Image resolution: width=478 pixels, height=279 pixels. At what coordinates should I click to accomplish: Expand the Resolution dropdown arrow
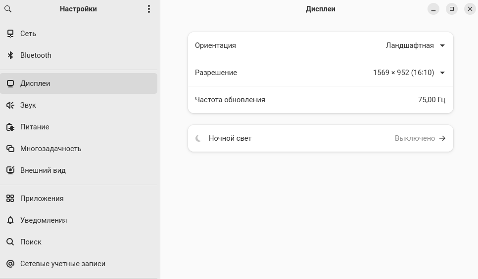click(x=442, y=73)
